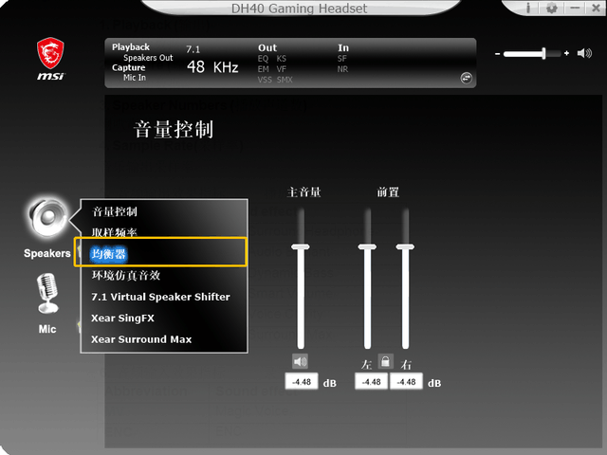The height and width of the screenshot is (455, 607).
Task: Click the swap device icon in status panel
Action: click(x=466, y=78)
